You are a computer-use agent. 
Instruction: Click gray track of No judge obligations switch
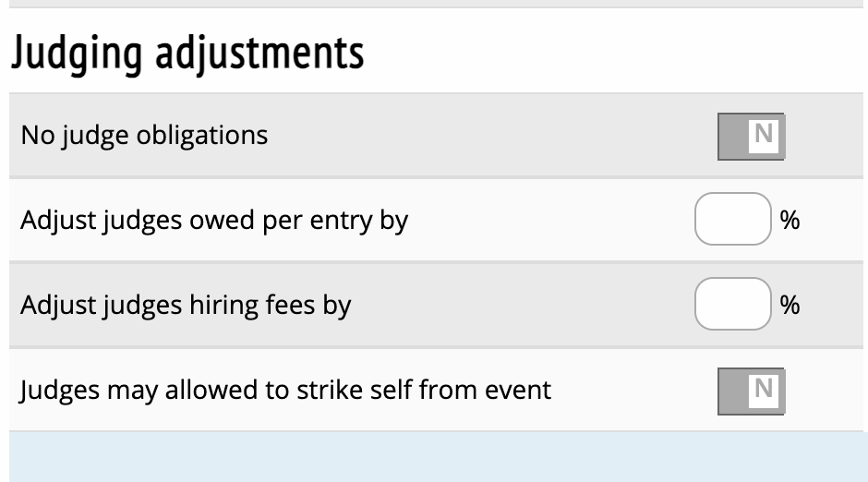click(732, 136)
